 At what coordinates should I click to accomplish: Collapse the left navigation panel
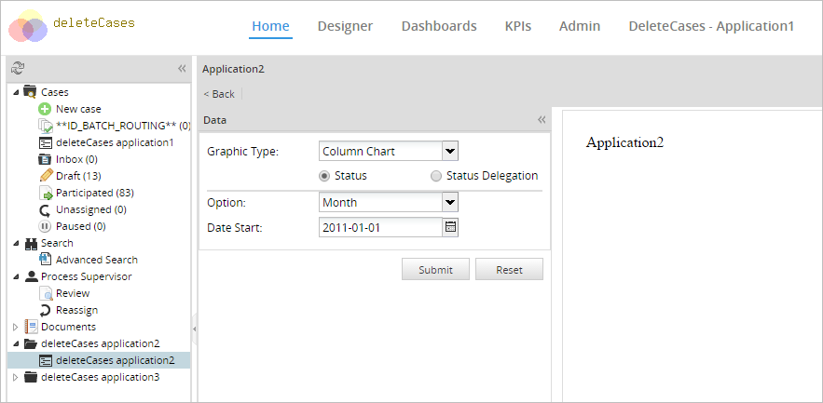pyautogui.click(x=182, y=68)
